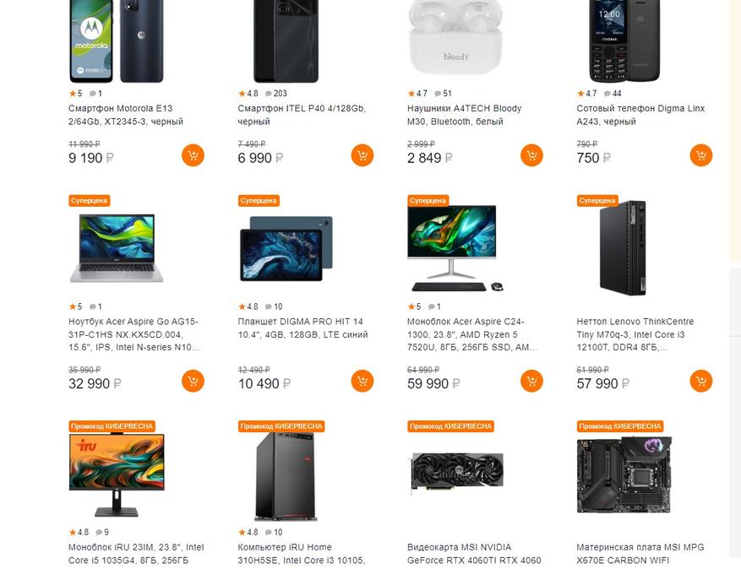Open the 203 reviews count for ITEL P40
741x569 pixels.
[276, 94]
